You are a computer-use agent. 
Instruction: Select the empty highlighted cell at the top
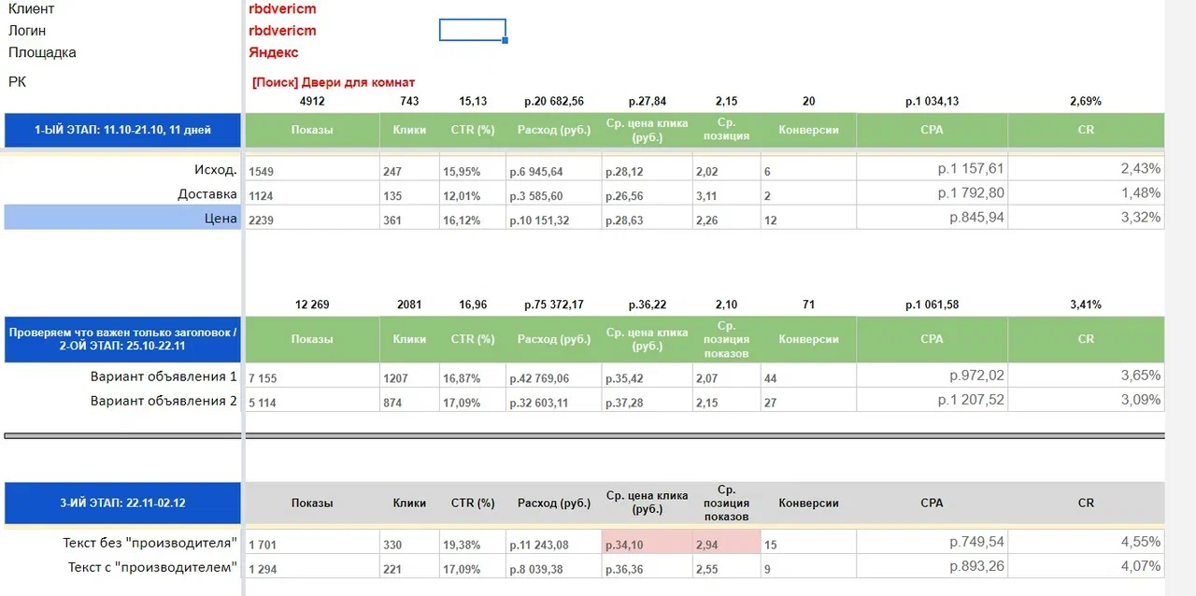click(x=473, y=30)
